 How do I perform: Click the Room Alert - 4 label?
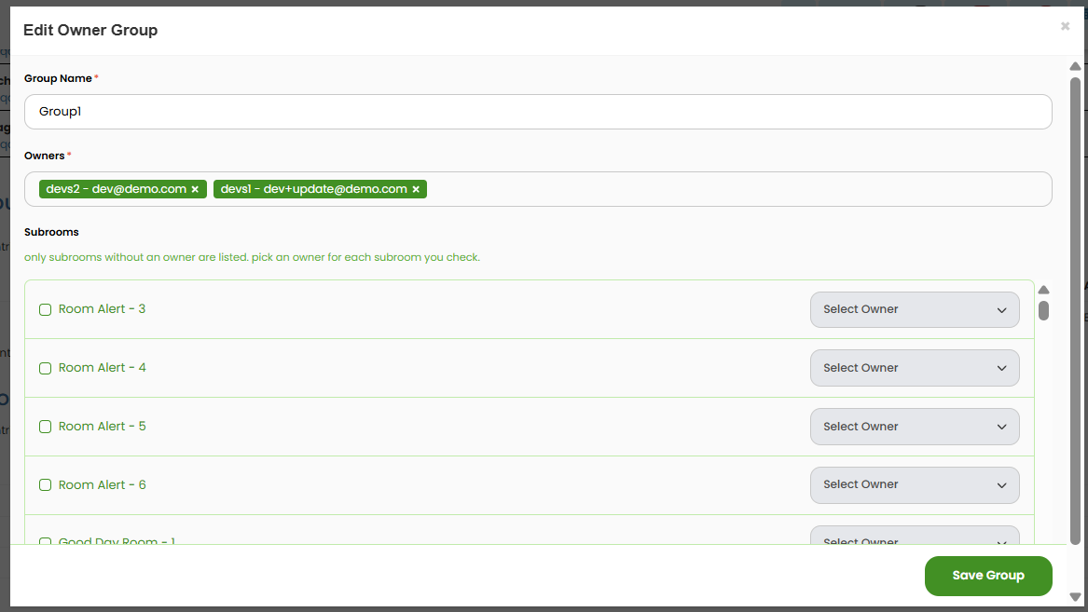pyautogui.click(x=102, y=368)
